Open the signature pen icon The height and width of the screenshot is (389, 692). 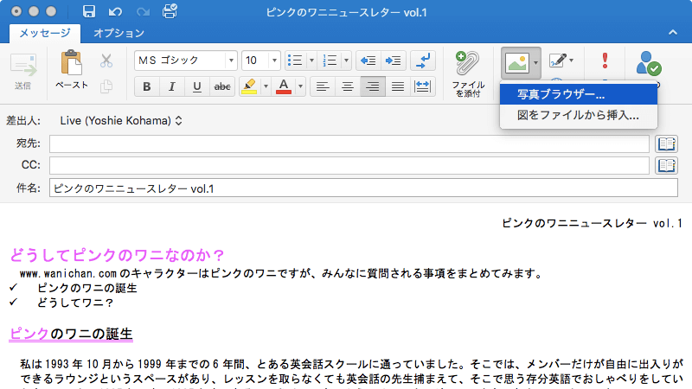tap(557, 61)
